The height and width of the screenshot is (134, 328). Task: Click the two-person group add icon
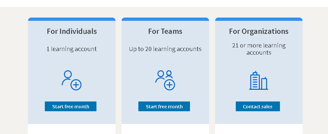[165, 80]
